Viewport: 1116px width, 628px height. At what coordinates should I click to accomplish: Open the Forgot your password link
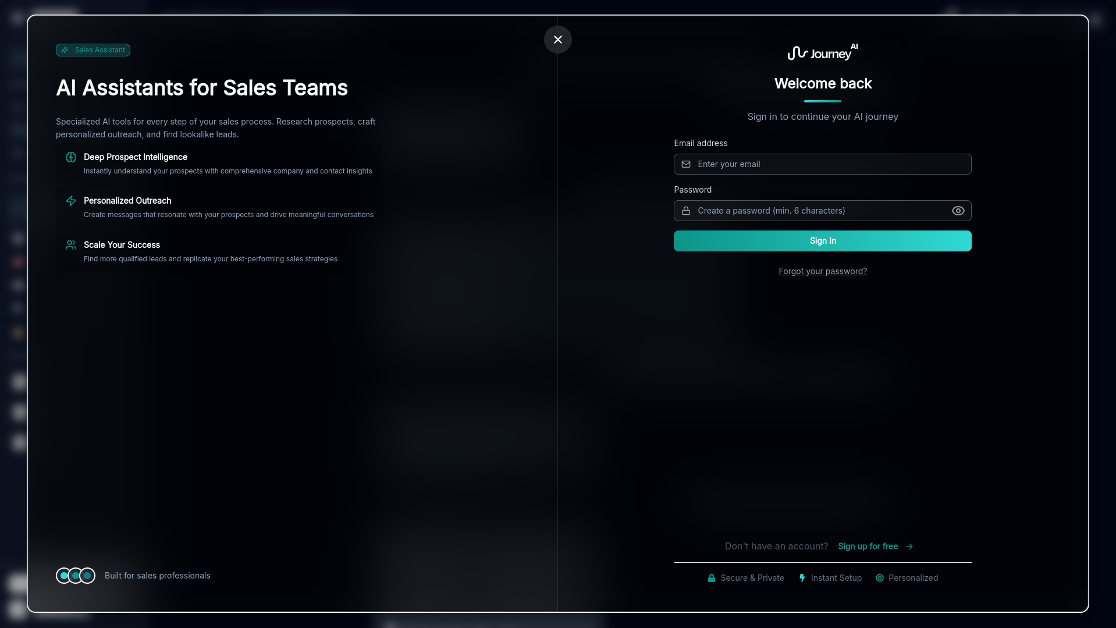coord(822,271)
